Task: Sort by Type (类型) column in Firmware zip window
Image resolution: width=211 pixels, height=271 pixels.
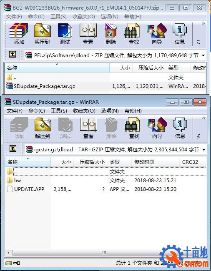Action: coord(178,68)
